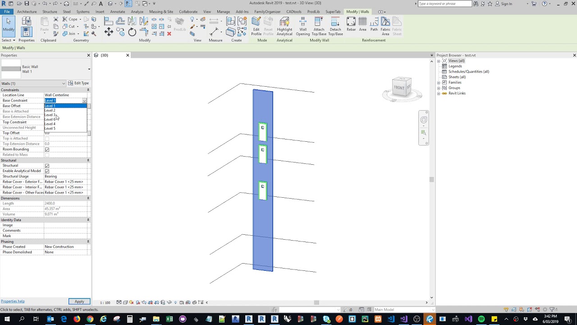Screen dimensions: 577x325
Task: Click the Path reinforcement tool
Action: click(374, 25)
